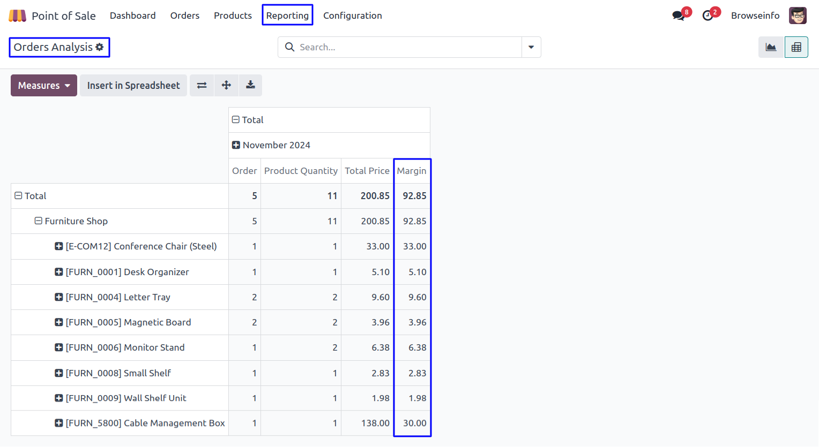Open the conversations messages icon

[679, 16]
